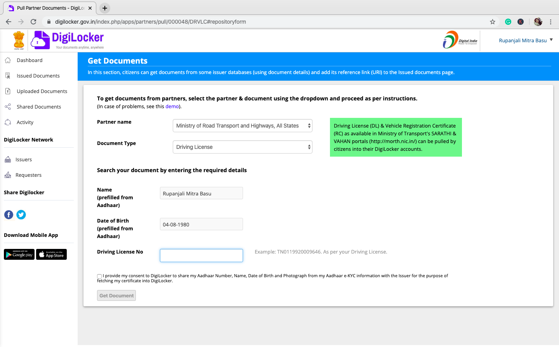Open a new browser tab
Image resolution: width=559 pixels, height=347 pixels.
pos(105,8)
